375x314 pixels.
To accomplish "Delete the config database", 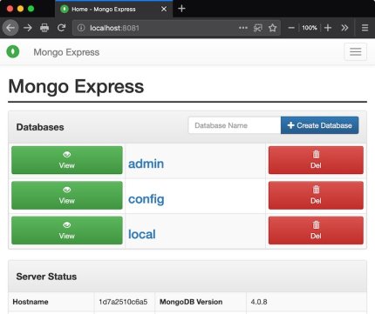I will 316,195.
